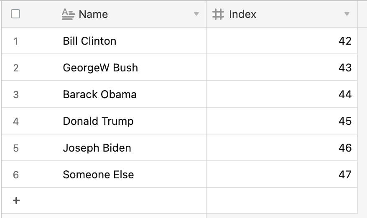This screenshot has height=218, width=367.
Task: Click the number field hash icon beside Index
Action: (x=218, y=14)
